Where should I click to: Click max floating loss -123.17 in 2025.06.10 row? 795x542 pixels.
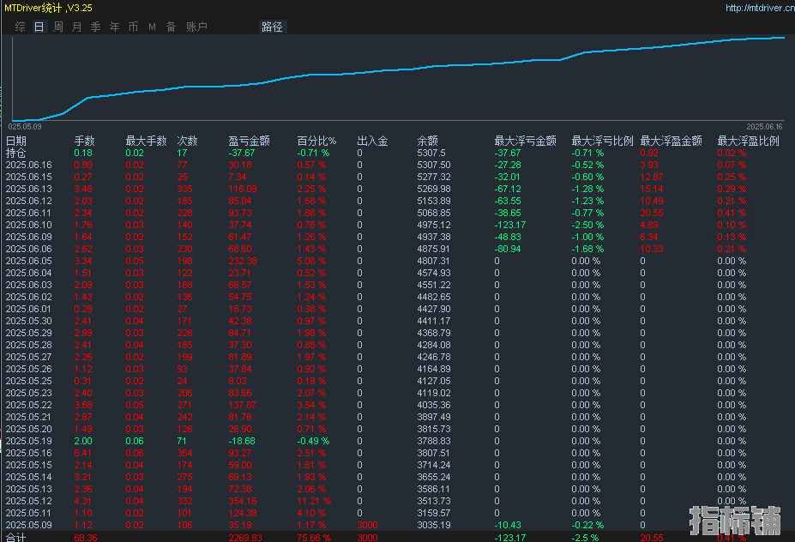[510, 225]
